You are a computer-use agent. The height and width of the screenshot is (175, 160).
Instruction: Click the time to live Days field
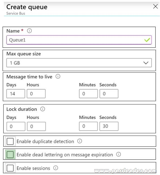click(x=16, y=94)
